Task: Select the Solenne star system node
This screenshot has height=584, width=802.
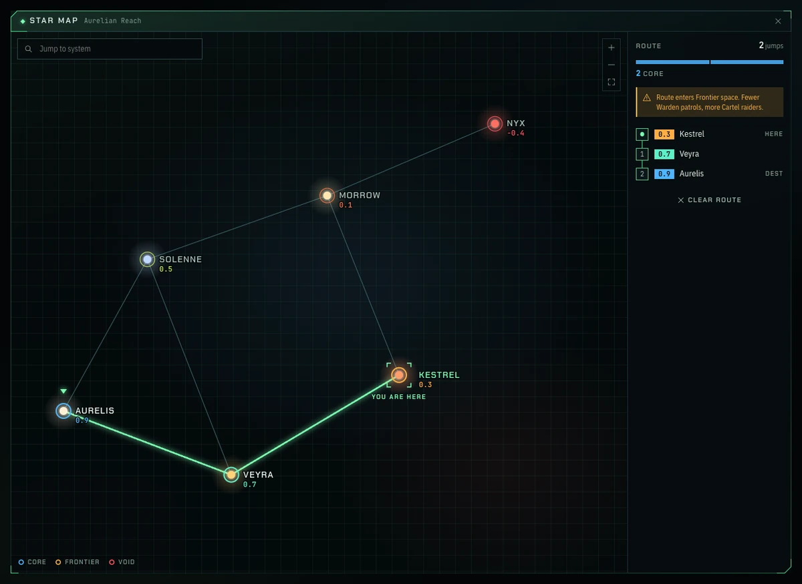Action: coord(148,260)
